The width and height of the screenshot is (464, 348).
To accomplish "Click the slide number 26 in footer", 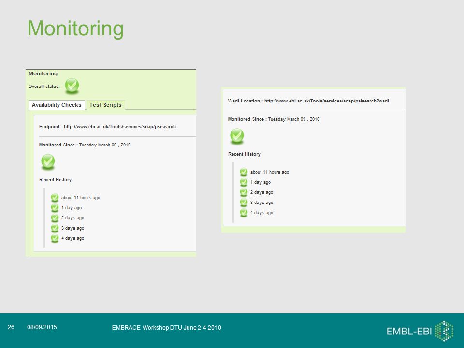I will (x=11, y=327).
